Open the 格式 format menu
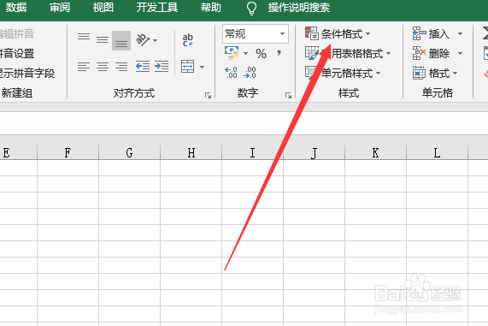The height and width of the screenshot is (326, 488). click(435, 74)
